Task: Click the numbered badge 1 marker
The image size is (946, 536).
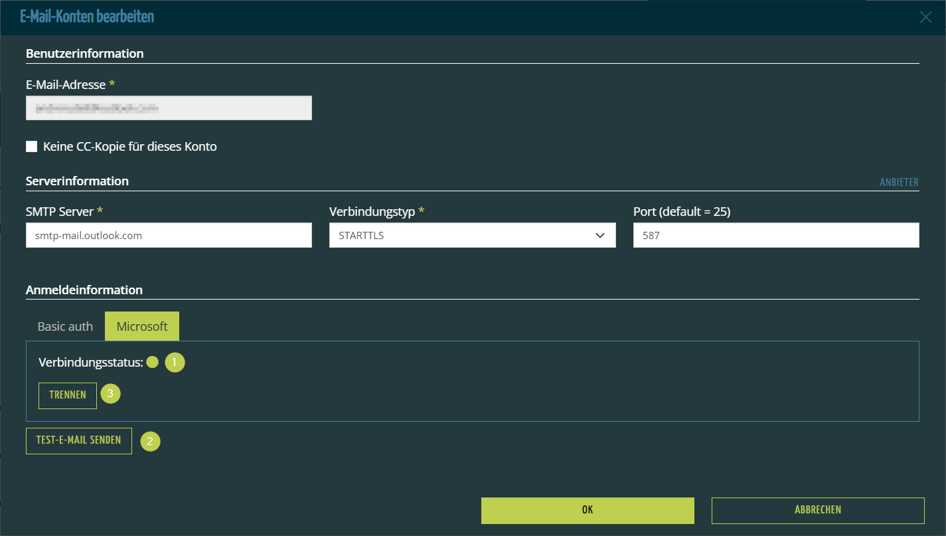Action: 175,363
